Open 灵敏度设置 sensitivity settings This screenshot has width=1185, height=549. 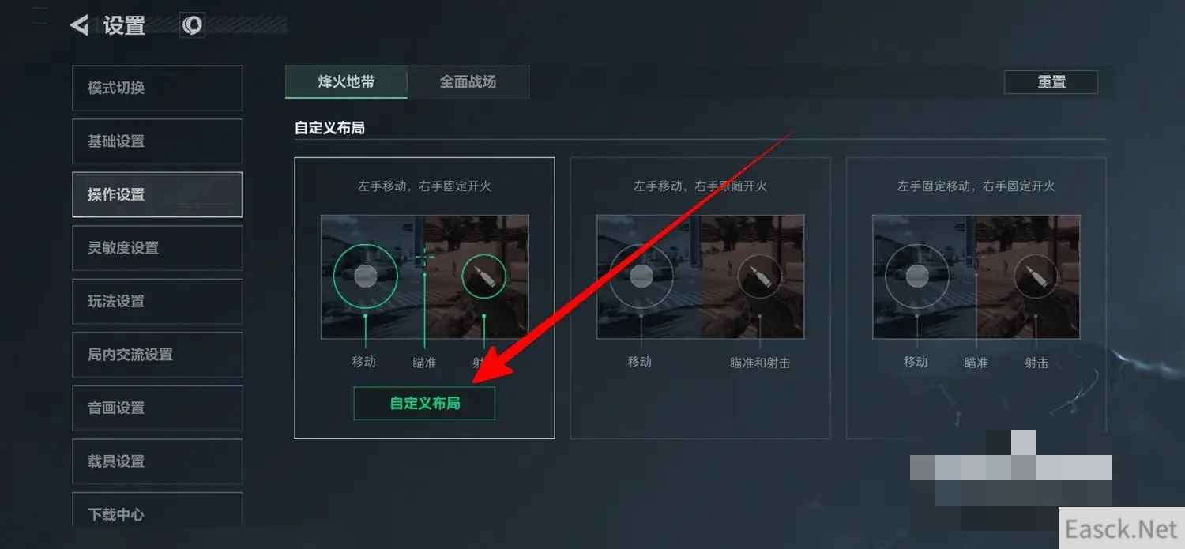click(157, 248)
